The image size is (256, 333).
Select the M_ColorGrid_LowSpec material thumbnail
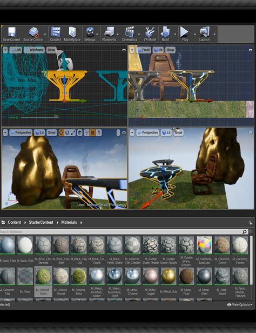tap(204, 245)
